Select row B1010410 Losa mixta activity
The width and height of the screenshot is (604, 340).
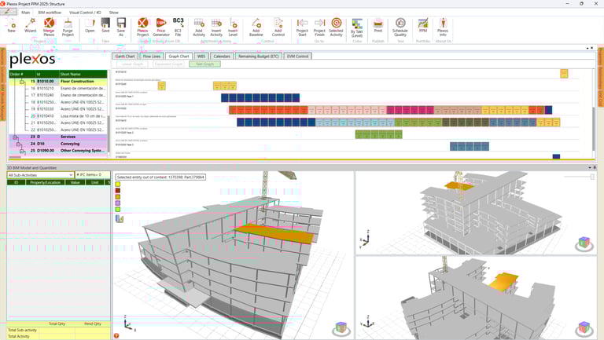click(57, 116)
